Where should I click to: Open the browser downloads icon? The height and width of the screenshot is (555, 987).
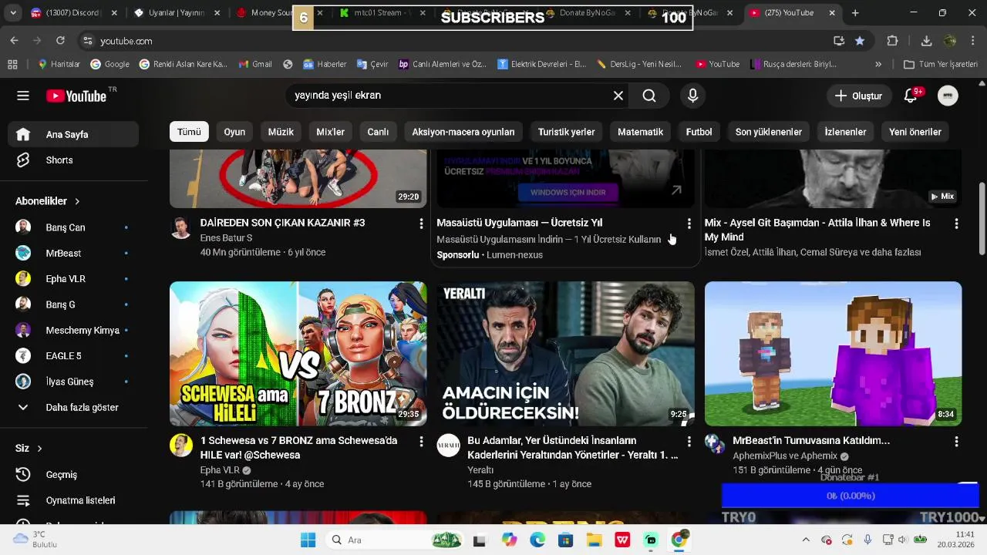926,41
